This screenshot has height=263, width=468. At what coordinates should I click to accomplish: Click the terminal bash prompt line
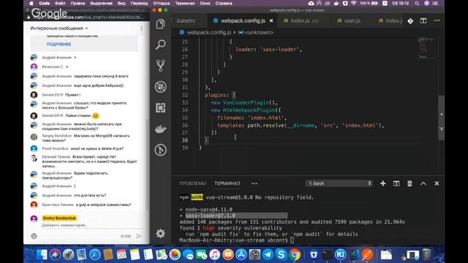coord(236,240)
